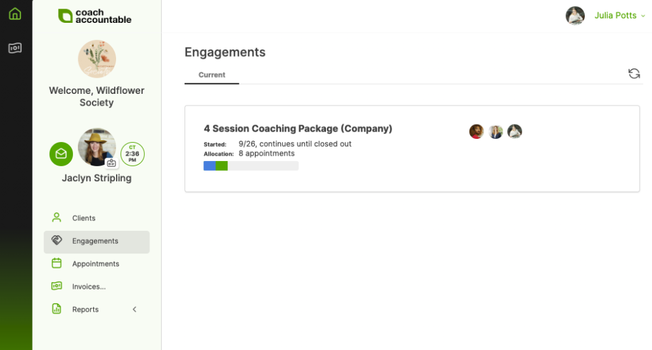Click the home icon in dark rail
The height and width of the screenshot is (350, 652).
click(15, 14)
